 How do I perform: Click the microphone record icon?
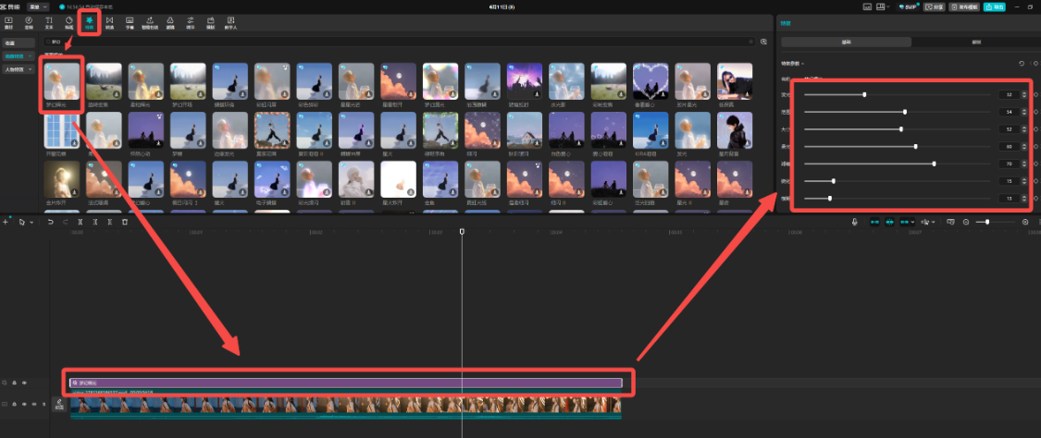(x=855, y=222)
